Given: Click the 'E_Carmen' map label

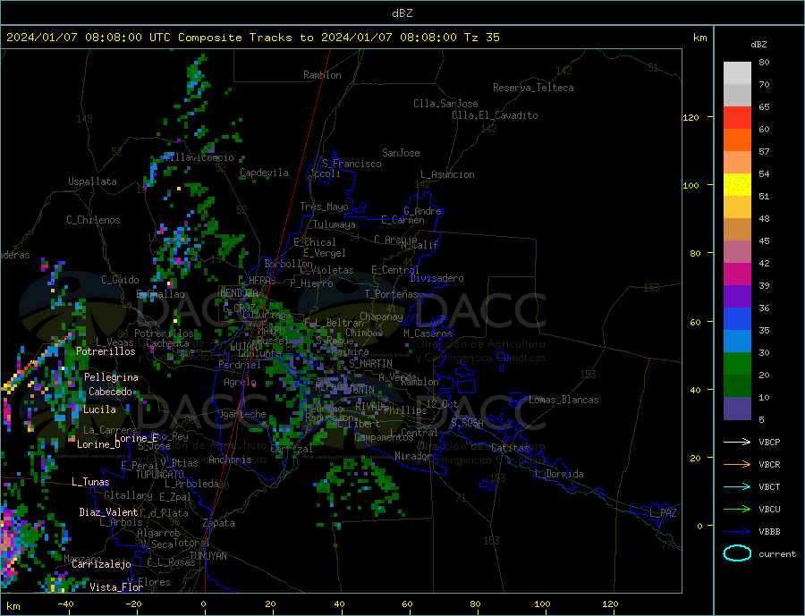Looking at the screenshot, I should pyautogui.click(x=402, y=220).
